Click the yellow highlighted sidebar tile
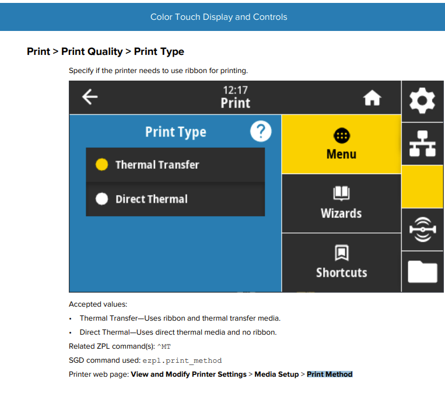 coord(422,186)
